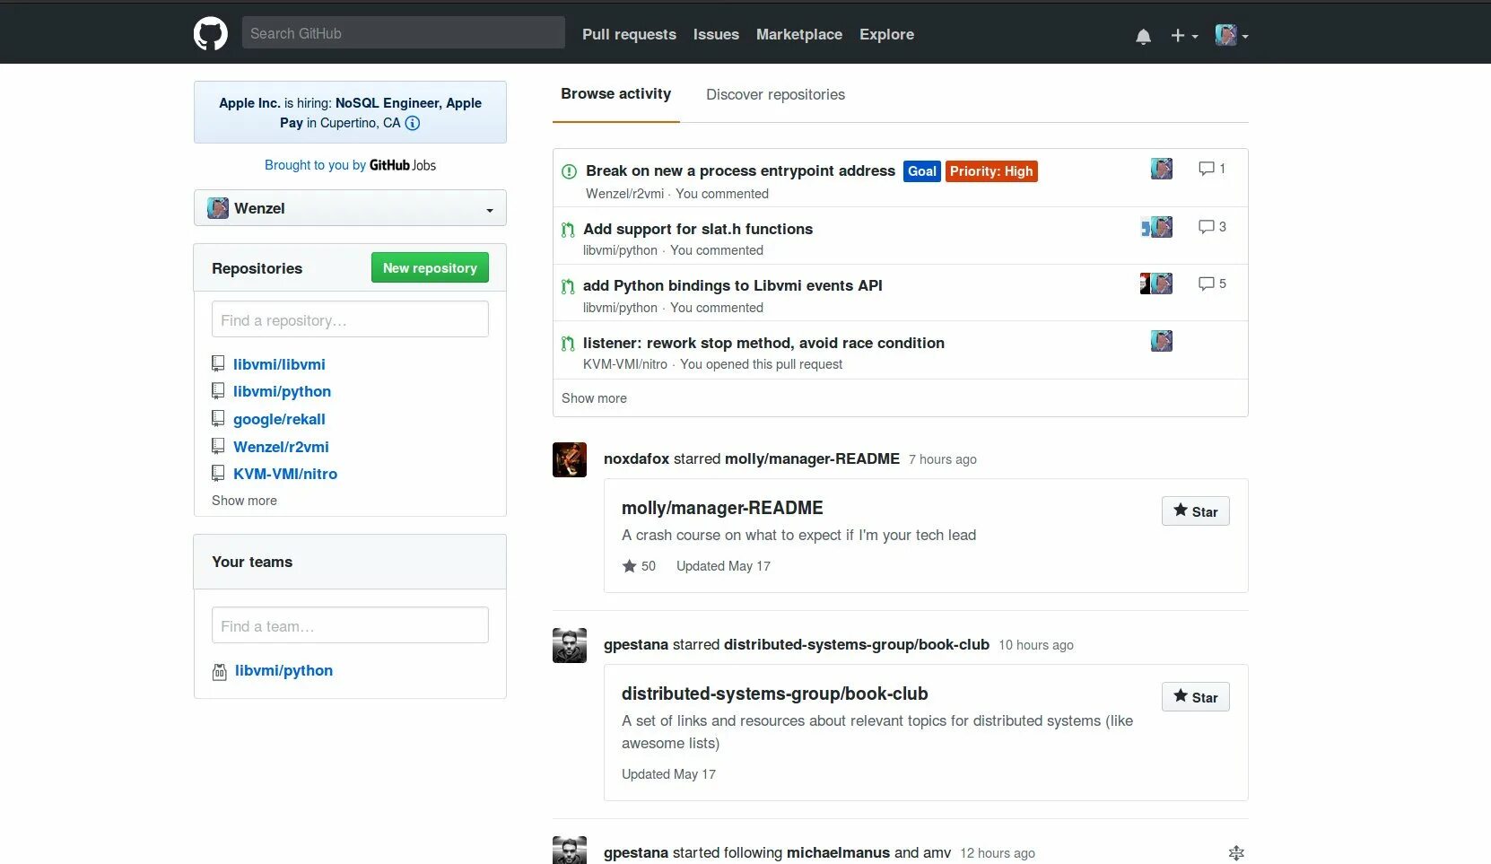Open the plus create-new menu
This screenshot has width=1491, height=864.
coord(1184,36)
